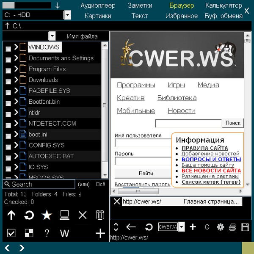Screen dimensions: 254x254
Task: Click the browser settings gear icon
Action: [220, 227]
